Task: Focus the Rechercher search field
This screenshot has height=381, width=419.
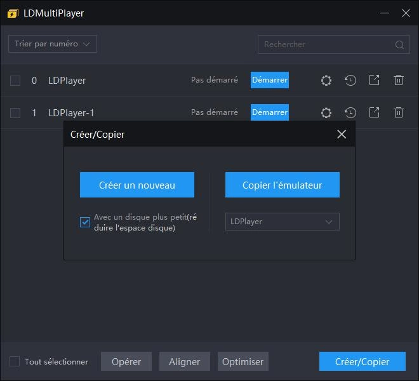Action: coord(334,44)
